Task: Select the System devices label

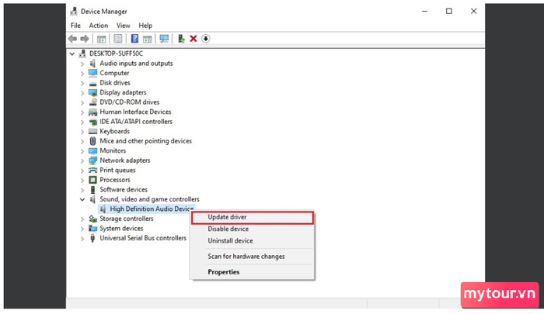Action: pos(121,228)
